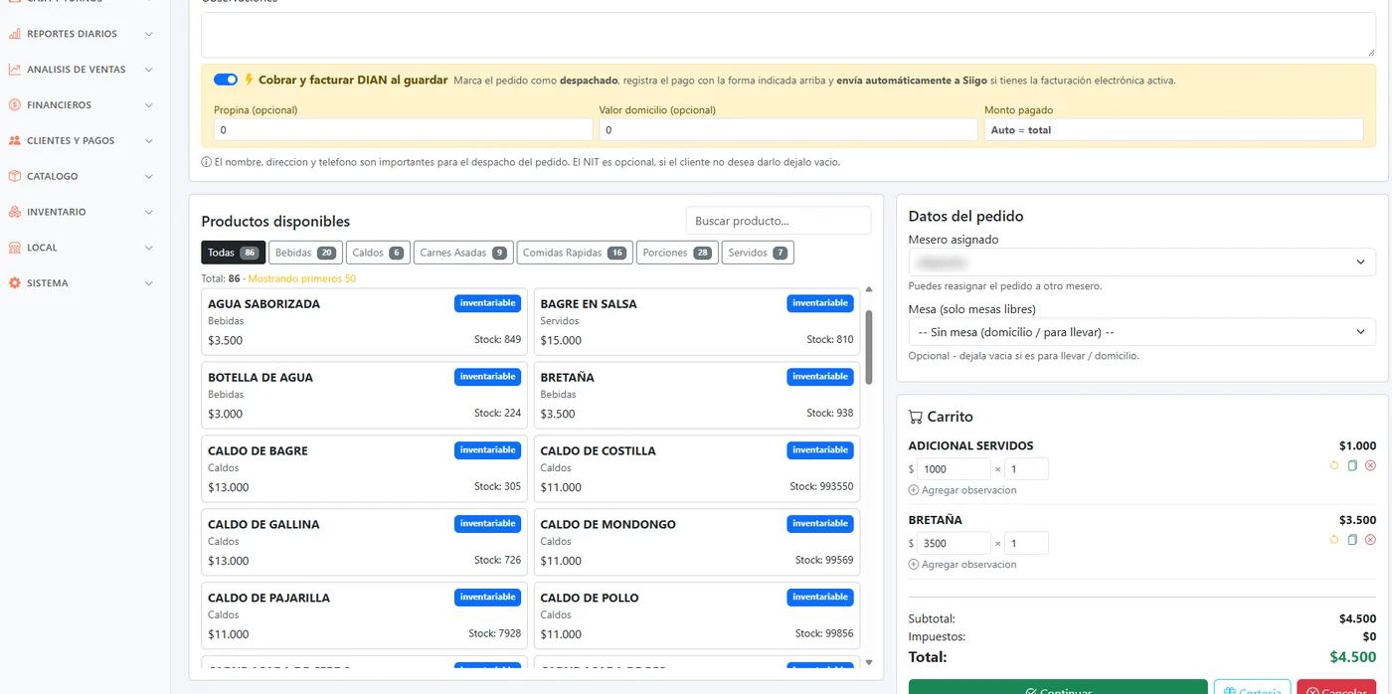Edit ADICIONAL SERVIDOS quantity field

pyautogui.click(x=1027, y=469)
